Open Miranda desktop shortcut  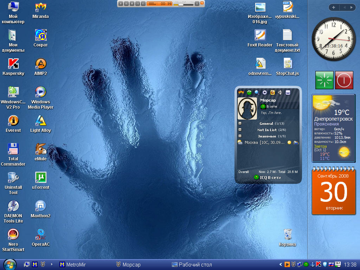(x=41, y=11)
